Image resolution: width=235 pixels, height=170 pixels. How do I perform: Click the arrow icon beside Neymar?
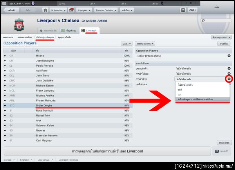[x=5, y=131]
